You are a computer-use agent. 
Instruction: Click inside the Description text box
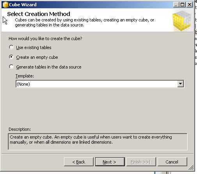point(98,142)
